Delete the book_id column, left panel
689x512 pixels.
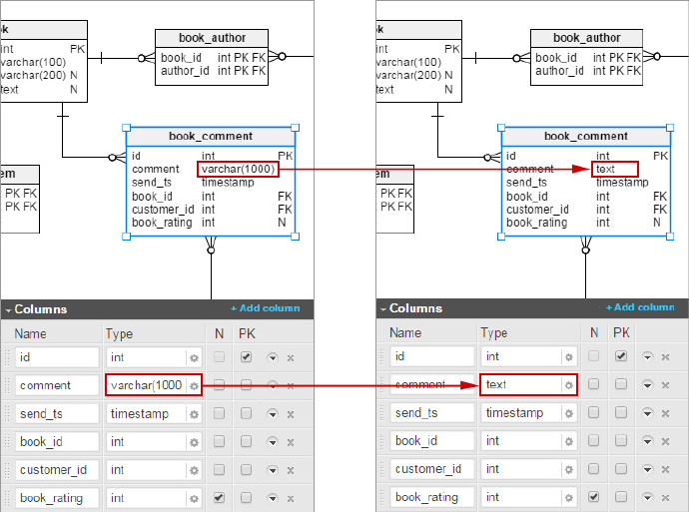coord(291,442)
